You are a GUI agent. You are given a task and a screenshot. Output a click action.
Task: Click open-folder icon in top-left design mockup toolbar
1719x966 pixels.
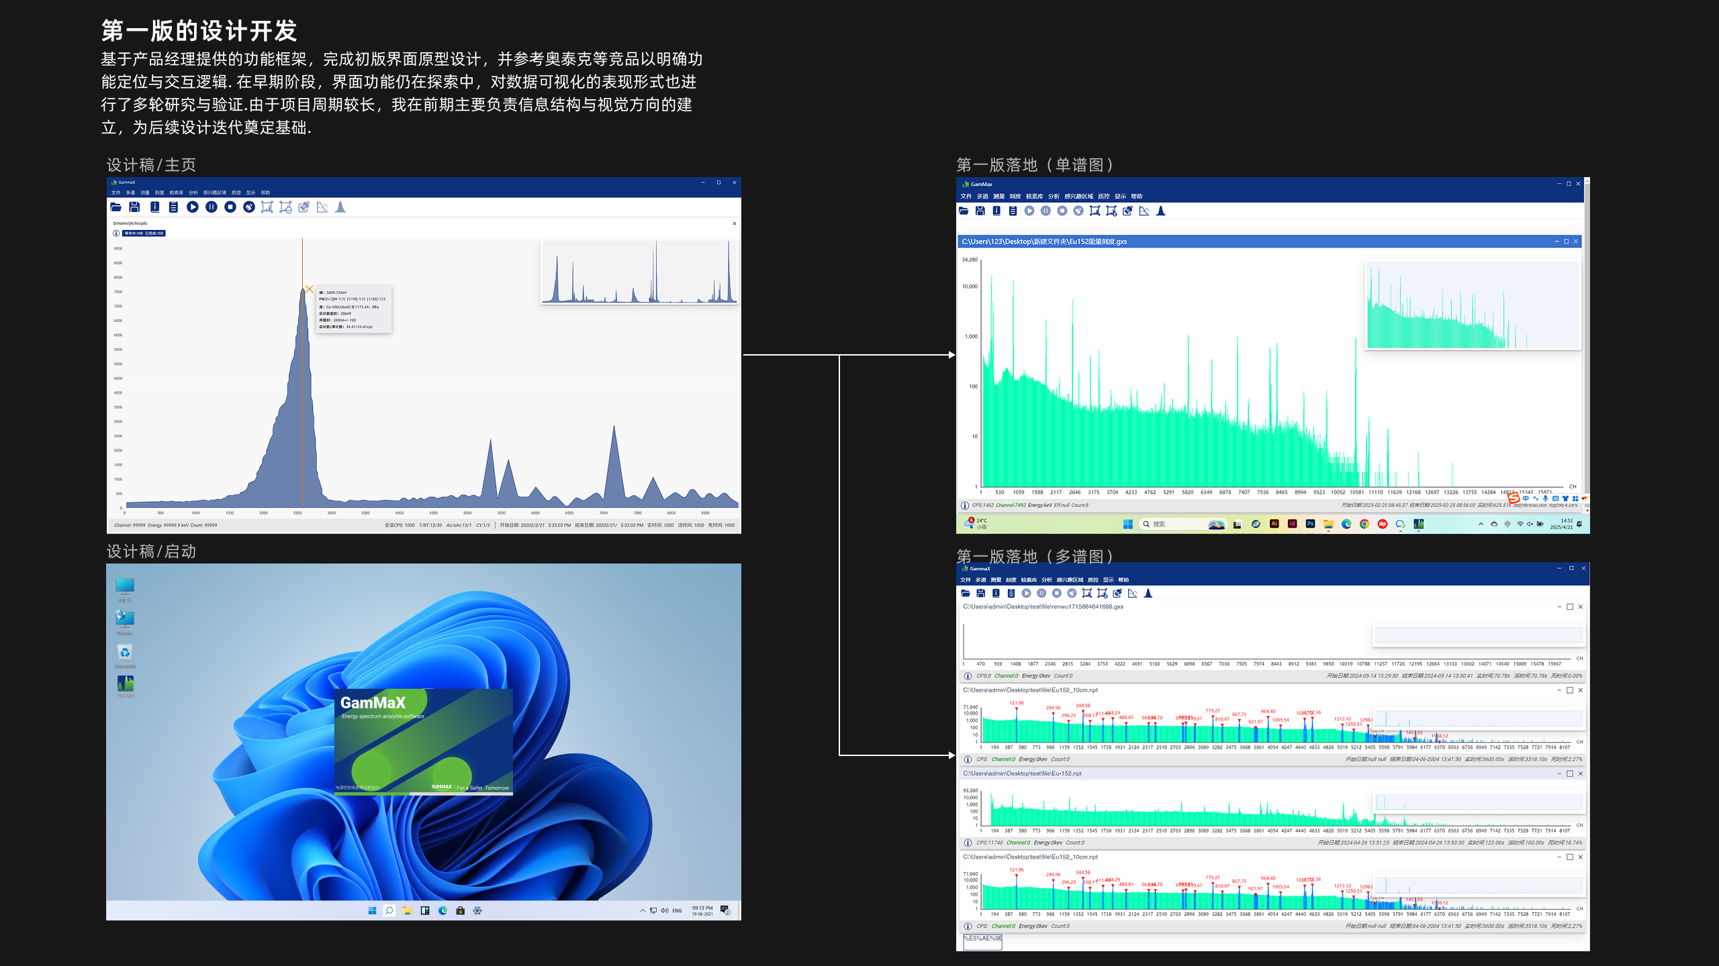(x=115, y=207)
